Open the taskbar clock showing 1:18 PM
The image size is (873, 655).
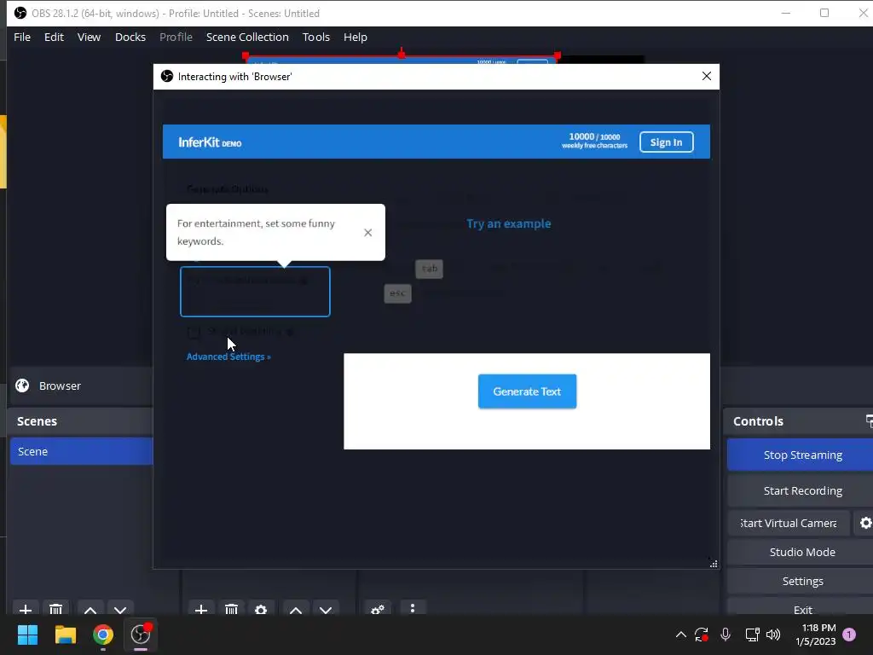[816, 635]
